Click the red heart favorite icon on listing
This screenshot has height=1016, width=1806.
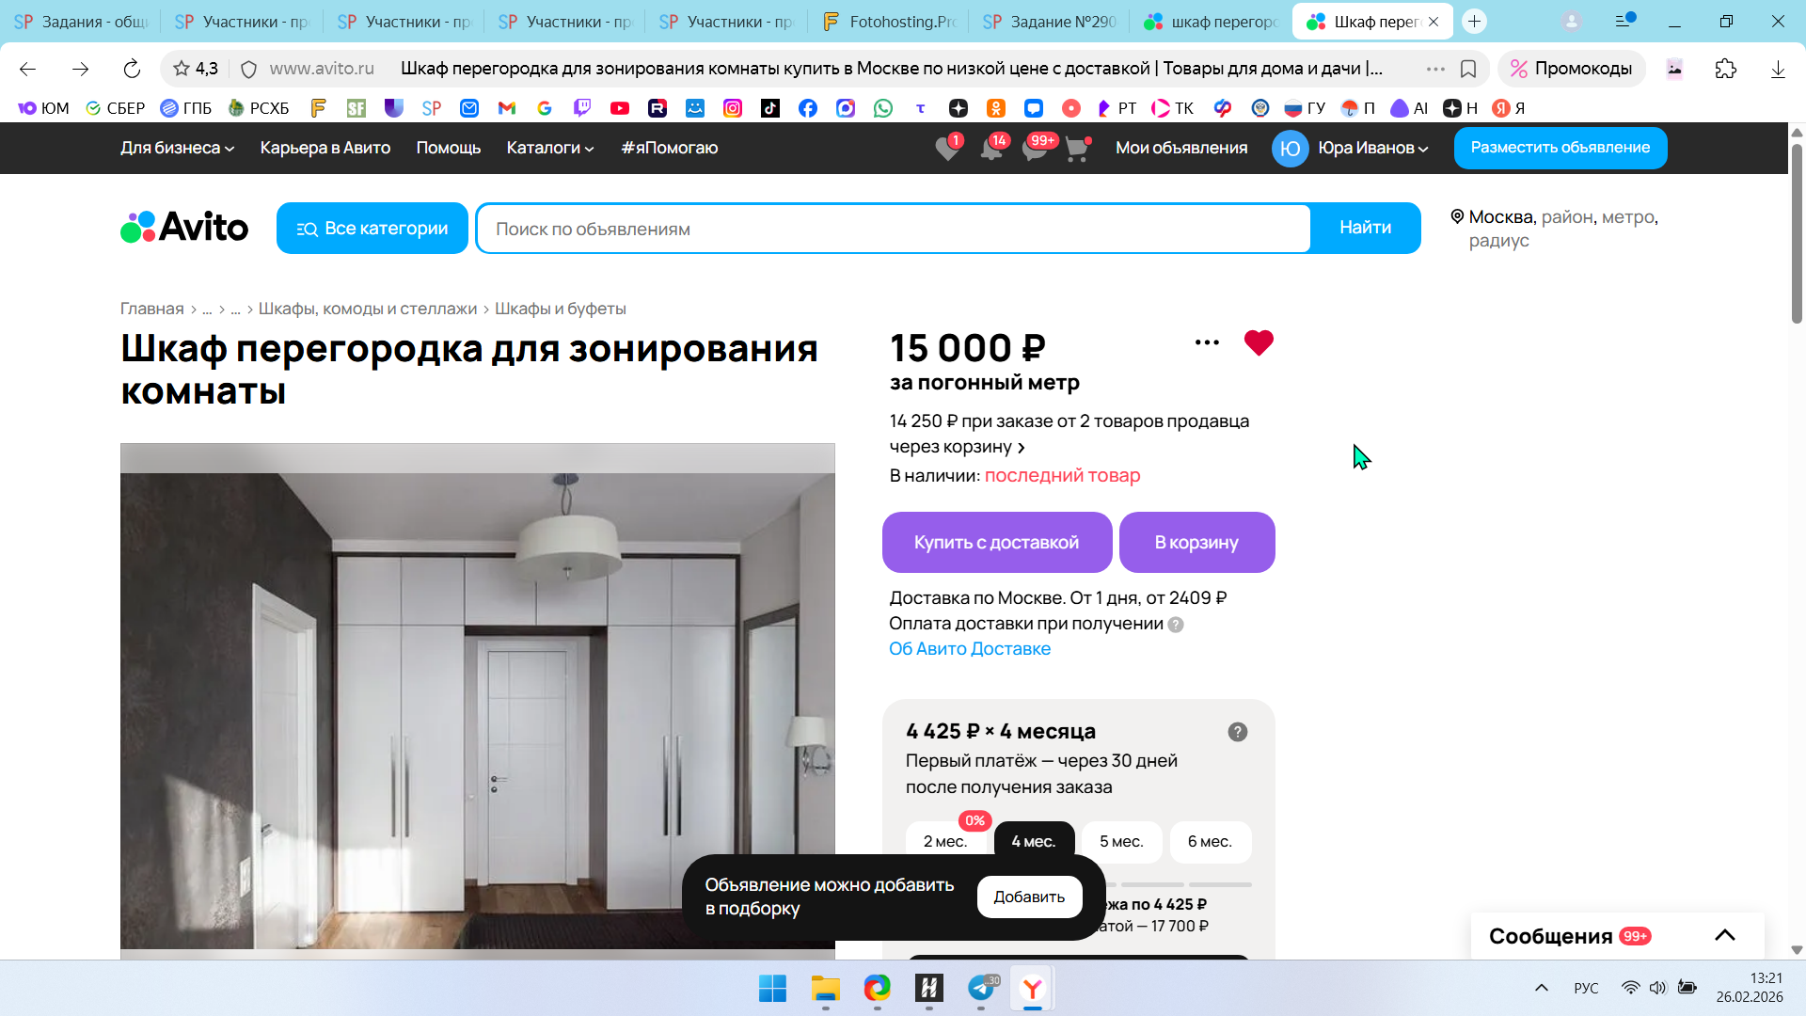point(1258,342)
